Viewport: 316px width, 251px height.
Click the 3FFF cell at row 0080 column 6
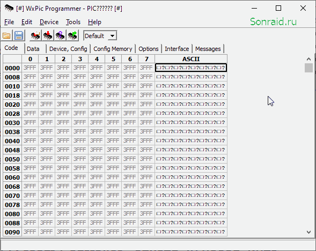(130, 213)
